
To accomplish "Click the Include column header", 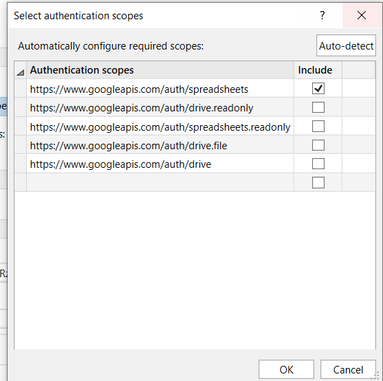I will click(x=318, y=70).
